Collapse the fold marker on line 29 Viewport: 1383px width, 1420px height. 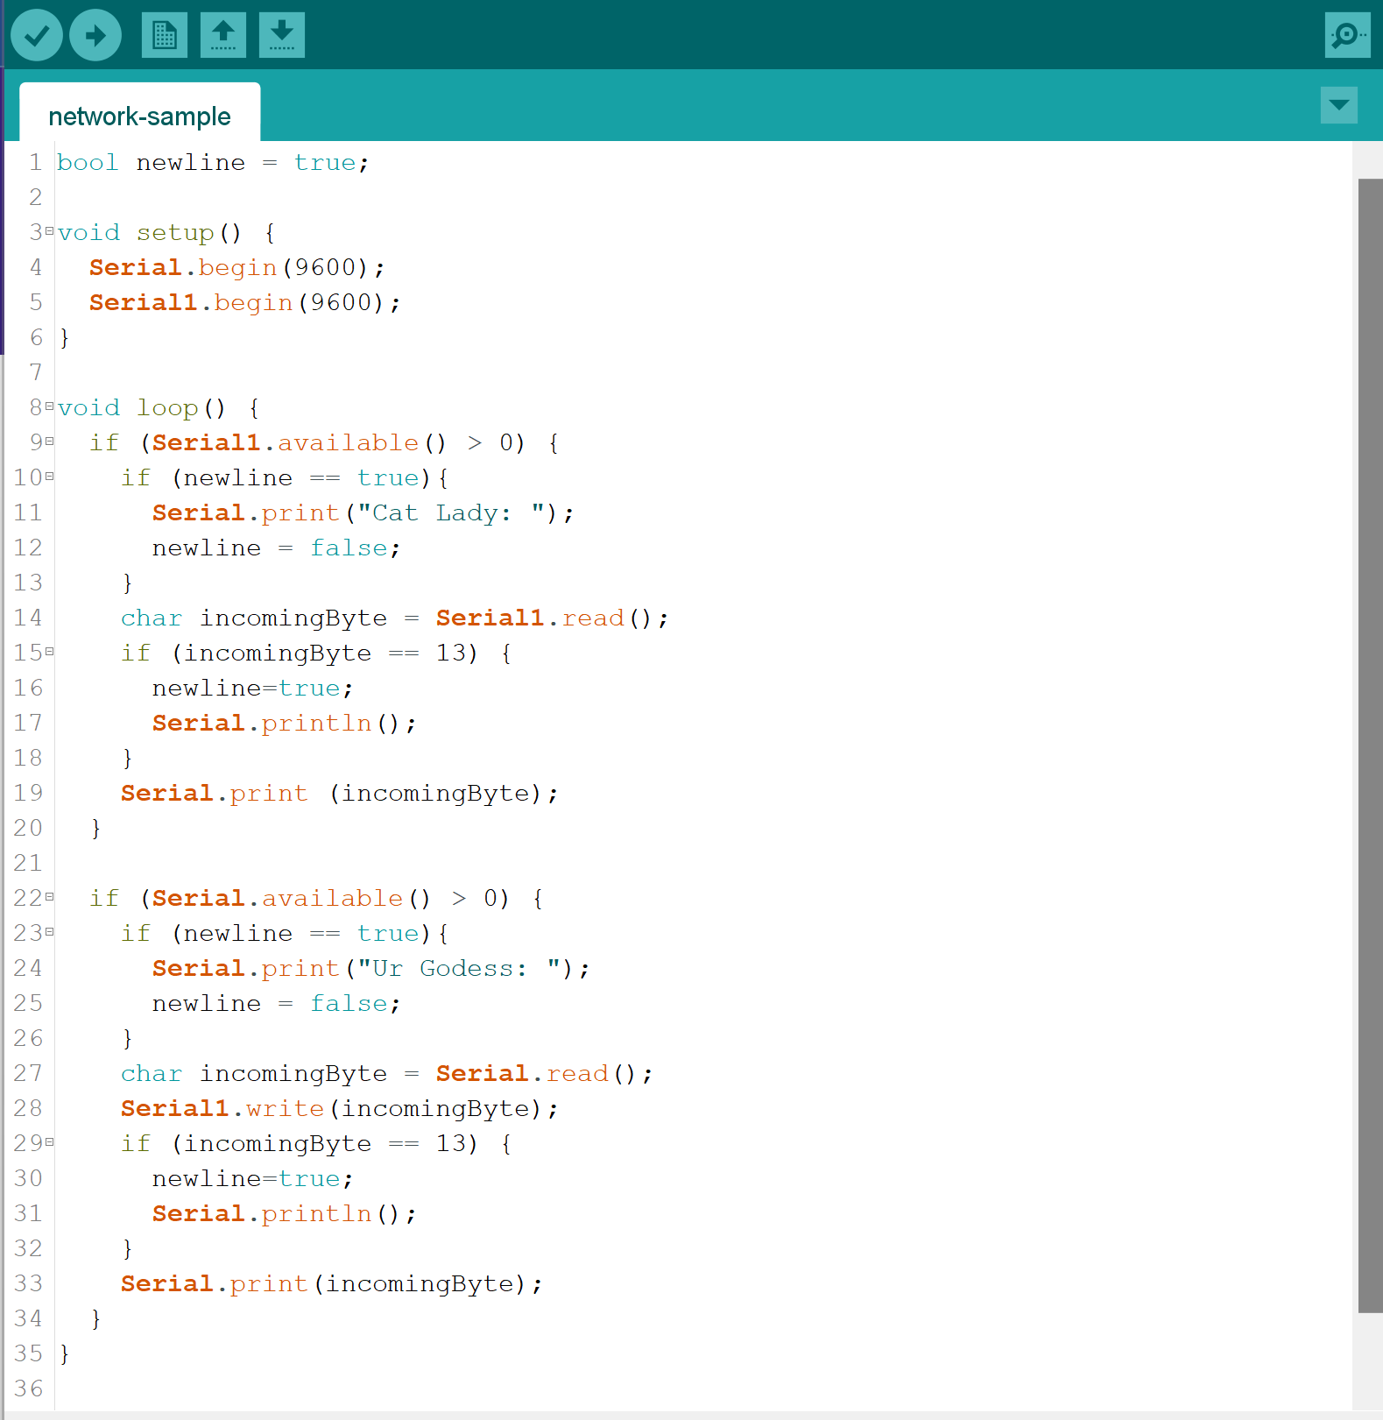pos(50,1142)
